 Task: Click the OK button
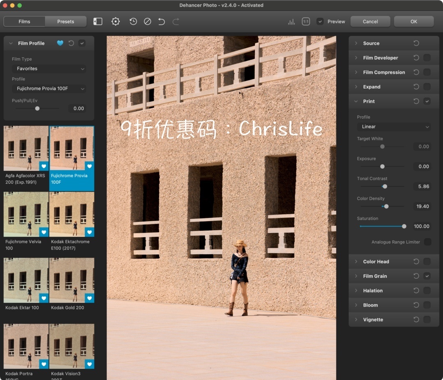click(x=413, y=21)
